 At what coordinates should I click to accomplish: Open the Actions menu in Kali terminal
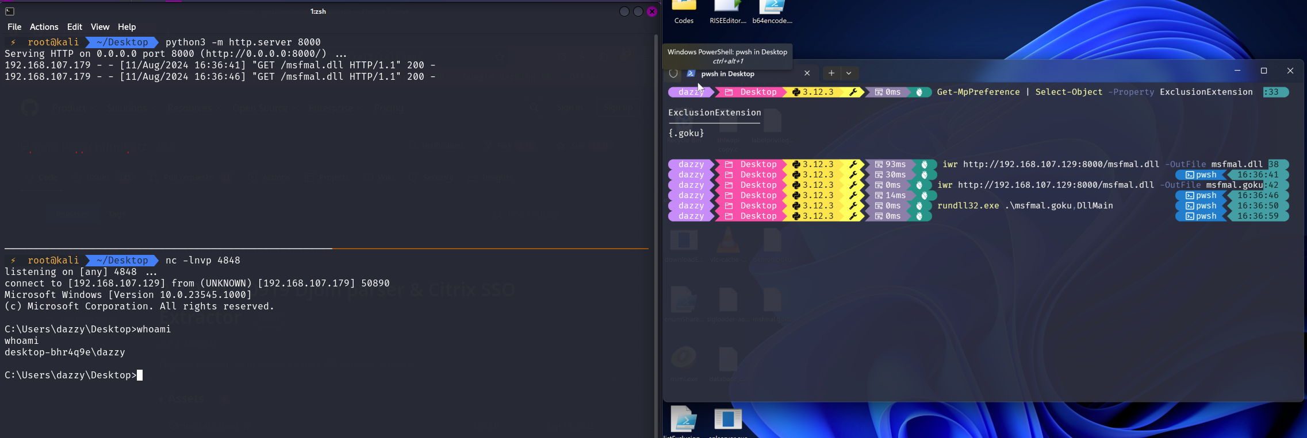[x=44, y=27]
